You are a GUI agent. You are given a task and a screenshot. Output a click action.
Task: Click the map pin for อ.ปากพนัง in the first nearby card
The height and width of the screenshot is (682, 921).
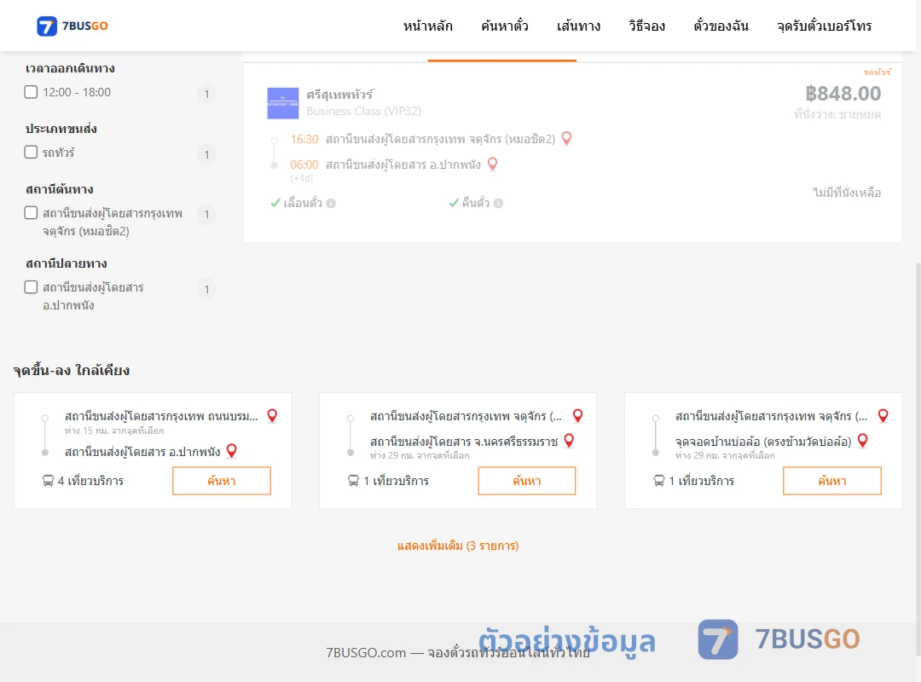click(x=232, y=451)
